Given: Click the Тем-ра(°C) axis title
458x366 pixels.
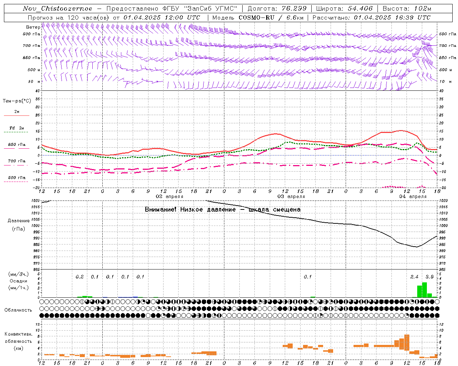Looking at the screenshot, I should pyautogui.click(x=17, y=101).
